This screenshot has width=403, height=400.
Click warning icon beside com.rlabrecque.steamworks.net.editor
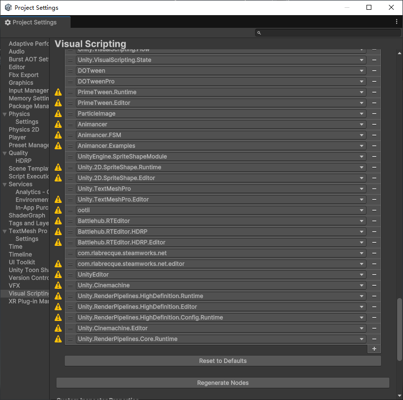click(x=58, y=264)
